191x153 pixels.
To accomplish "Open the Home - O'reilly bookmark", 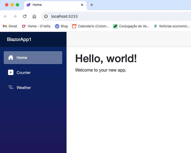I will click(36, 26).
